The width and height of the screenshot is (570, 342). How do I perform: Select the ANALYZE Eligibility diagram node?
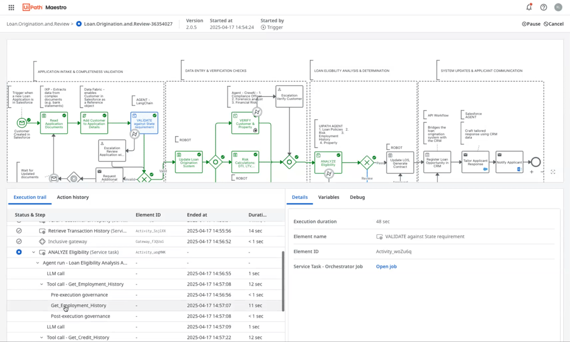[328, 162]
